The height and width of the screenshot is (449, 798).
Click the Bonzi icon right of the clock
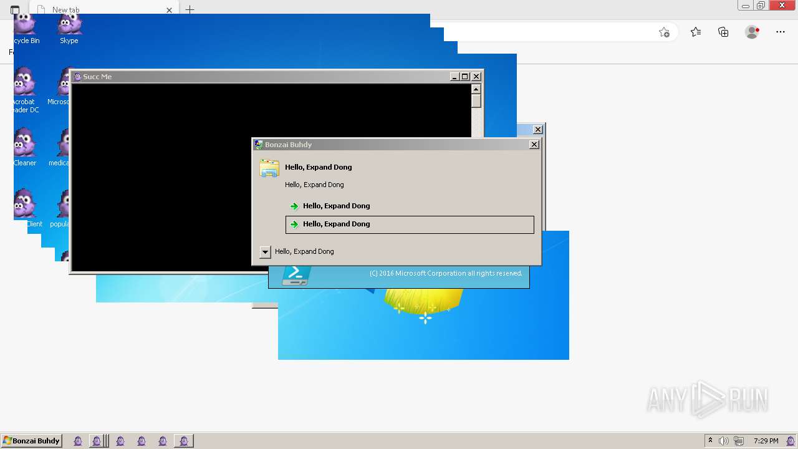tap(789, 441)
